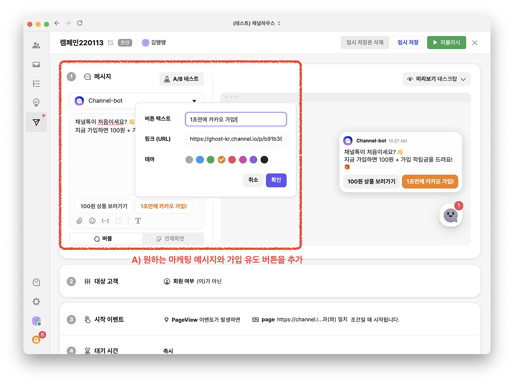
Task: Add a button with the toolbar button icon
Action: tap(118, 221)
